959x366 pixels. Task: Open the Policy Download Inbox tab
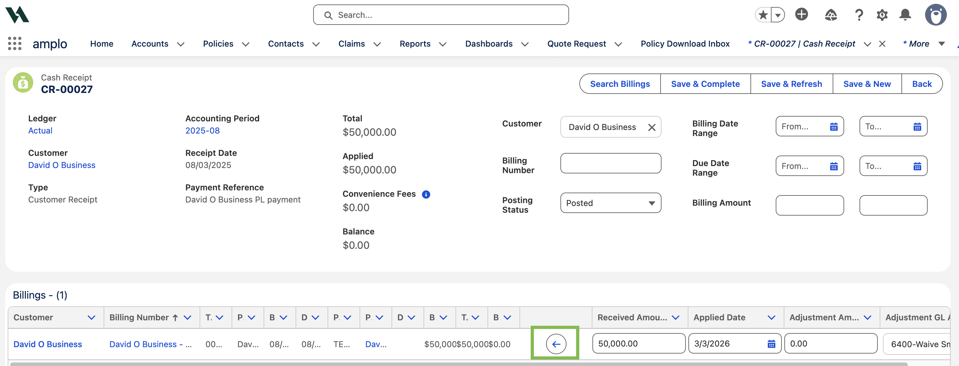(685, 44)
